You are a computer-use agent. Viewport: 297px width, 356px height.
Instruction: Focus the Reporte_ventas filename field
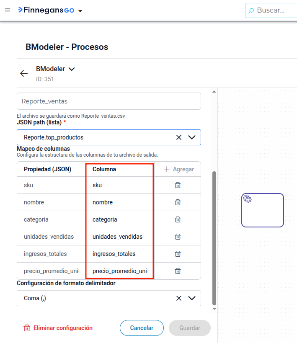tap(109, 101)
